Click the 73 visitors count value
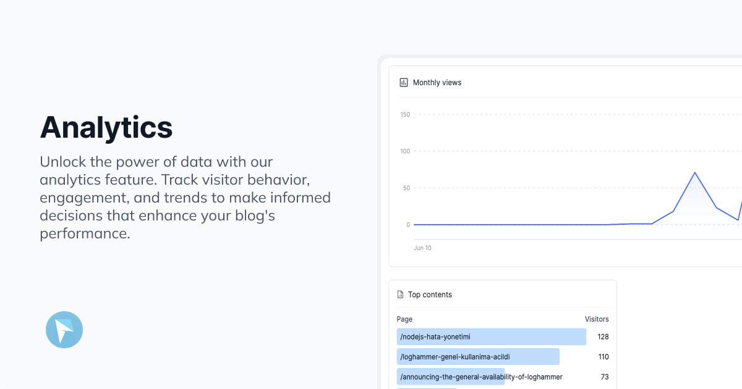The image size is (742, 389). (605, 377)
